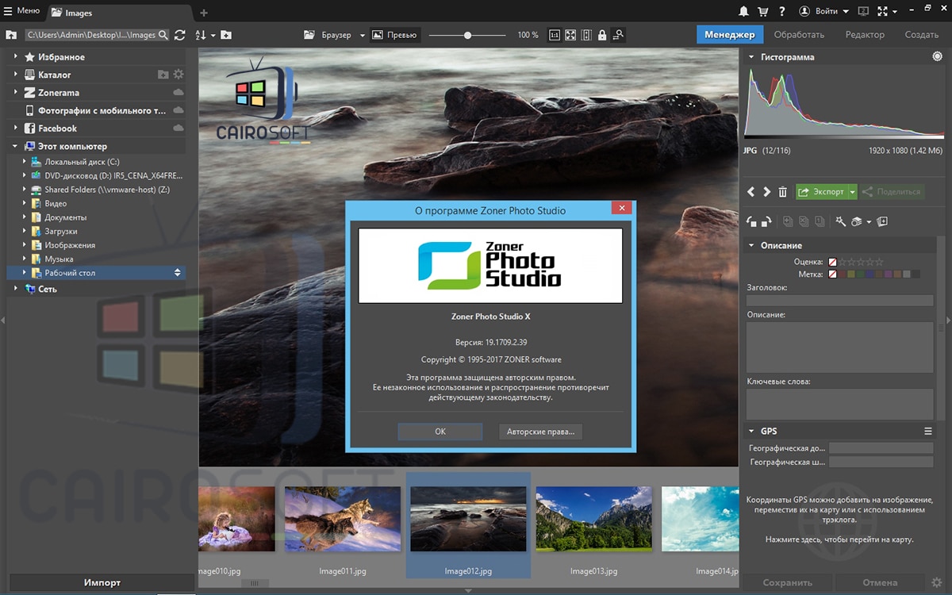Rotate the image right
The image size is (952, 595).
(768, 222)
